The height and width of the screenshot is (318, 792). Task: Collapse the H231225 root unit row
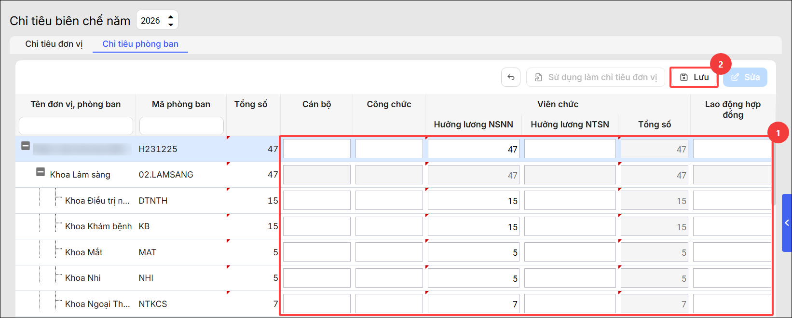(x=26, y=146)
